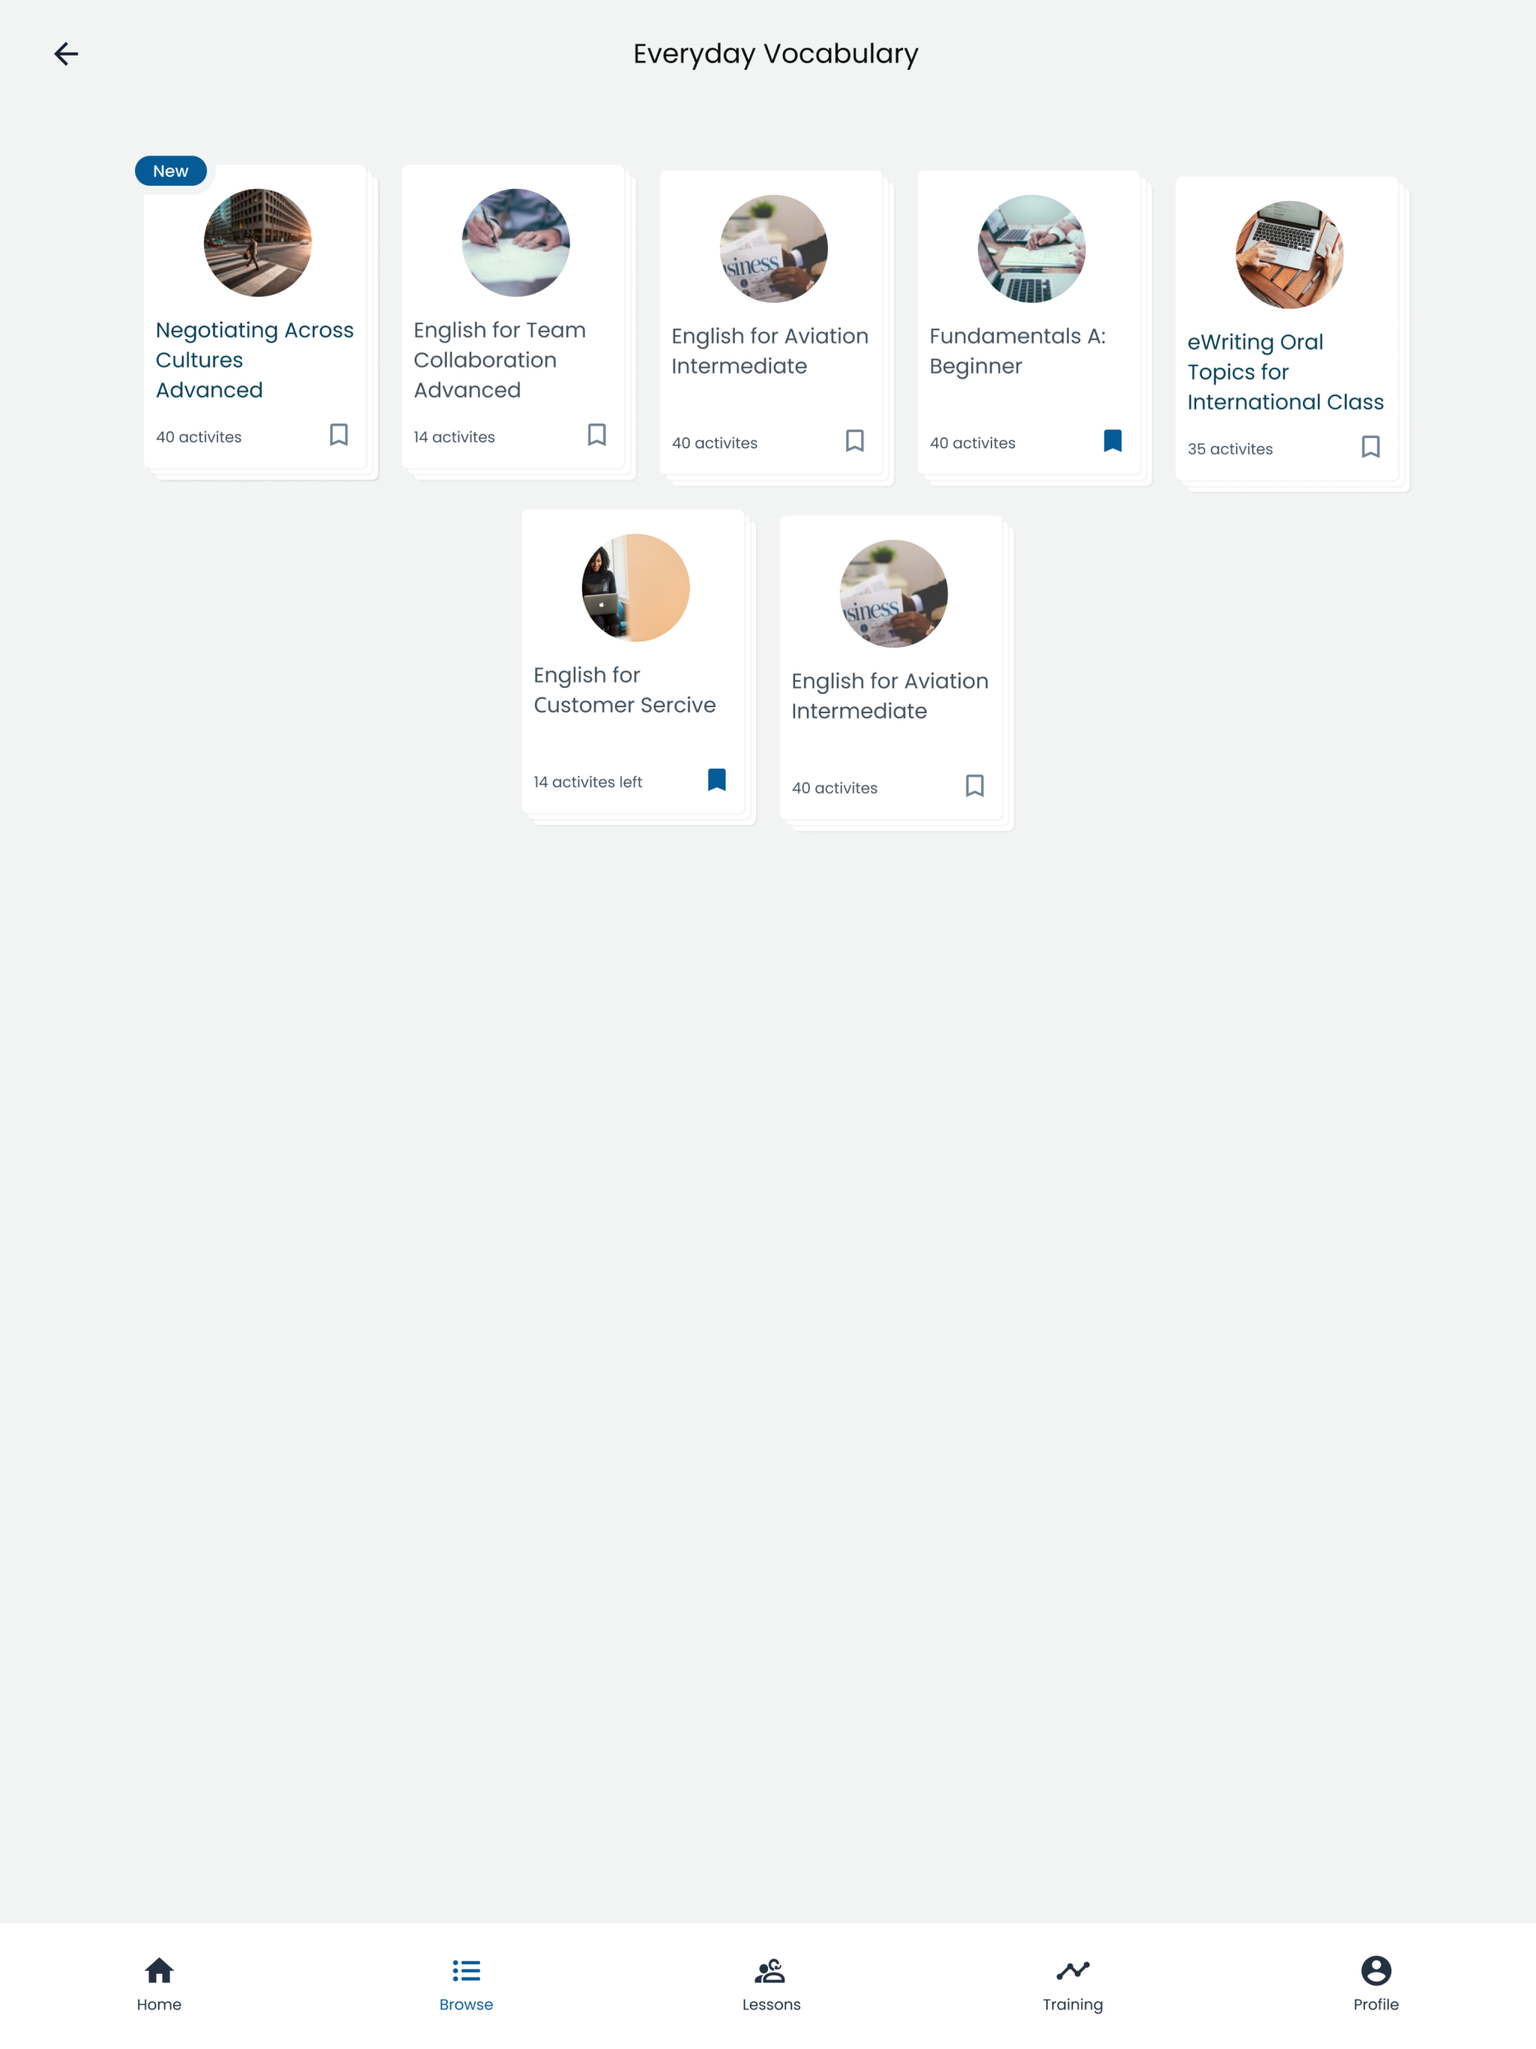The width and height of the screenshot is (1536, 2049).
Task: Open the Training chart icon
Action: click(x=1072, y=1969)
